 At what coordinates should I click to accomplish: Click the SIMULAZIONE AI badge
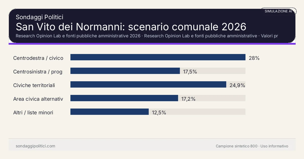pos(278,11)
